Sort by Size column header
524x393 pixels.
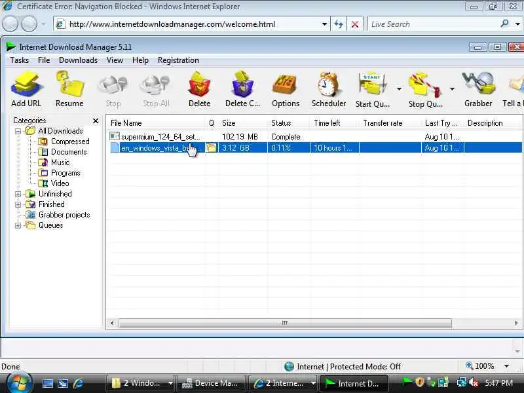point(243,123)
